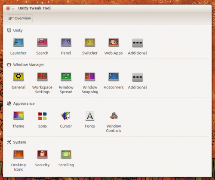Open the Launcher settings icon
This screenshot has width=215, height=180.
click(18, 43)
